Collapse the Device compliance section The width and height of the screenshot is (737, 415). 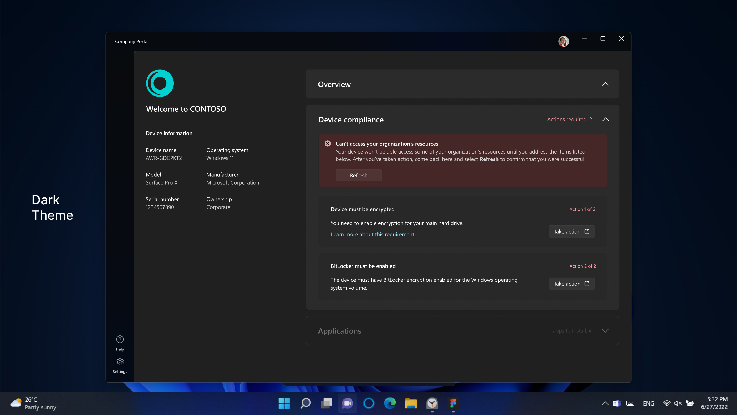click(605, 119)
